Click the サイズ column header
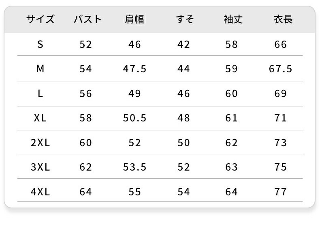The width and height of the screenshot is (320, 225). 40,19
